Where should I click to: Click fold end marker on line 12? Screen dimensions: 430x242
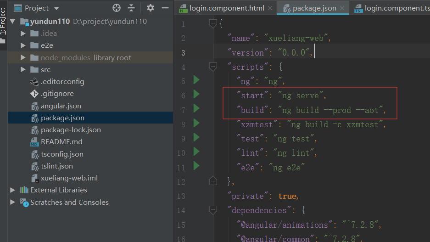pyautogui.click(x=213, y=181)
